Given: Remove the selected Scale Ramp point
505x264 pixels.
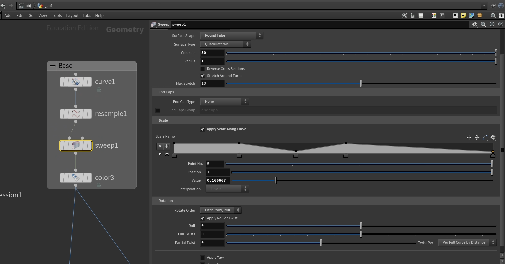Looking at the screenshot, I should click(x=160, y=146).
